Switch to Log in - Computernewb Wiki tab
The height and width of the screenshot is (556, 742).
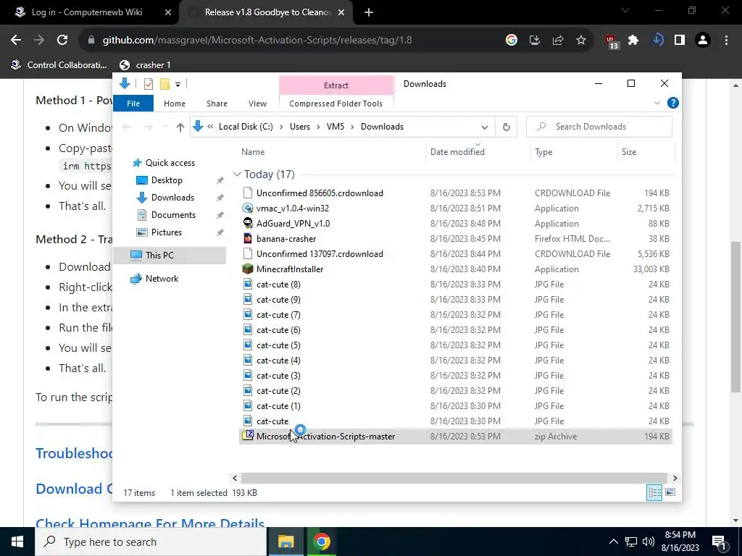click(88, 12)
